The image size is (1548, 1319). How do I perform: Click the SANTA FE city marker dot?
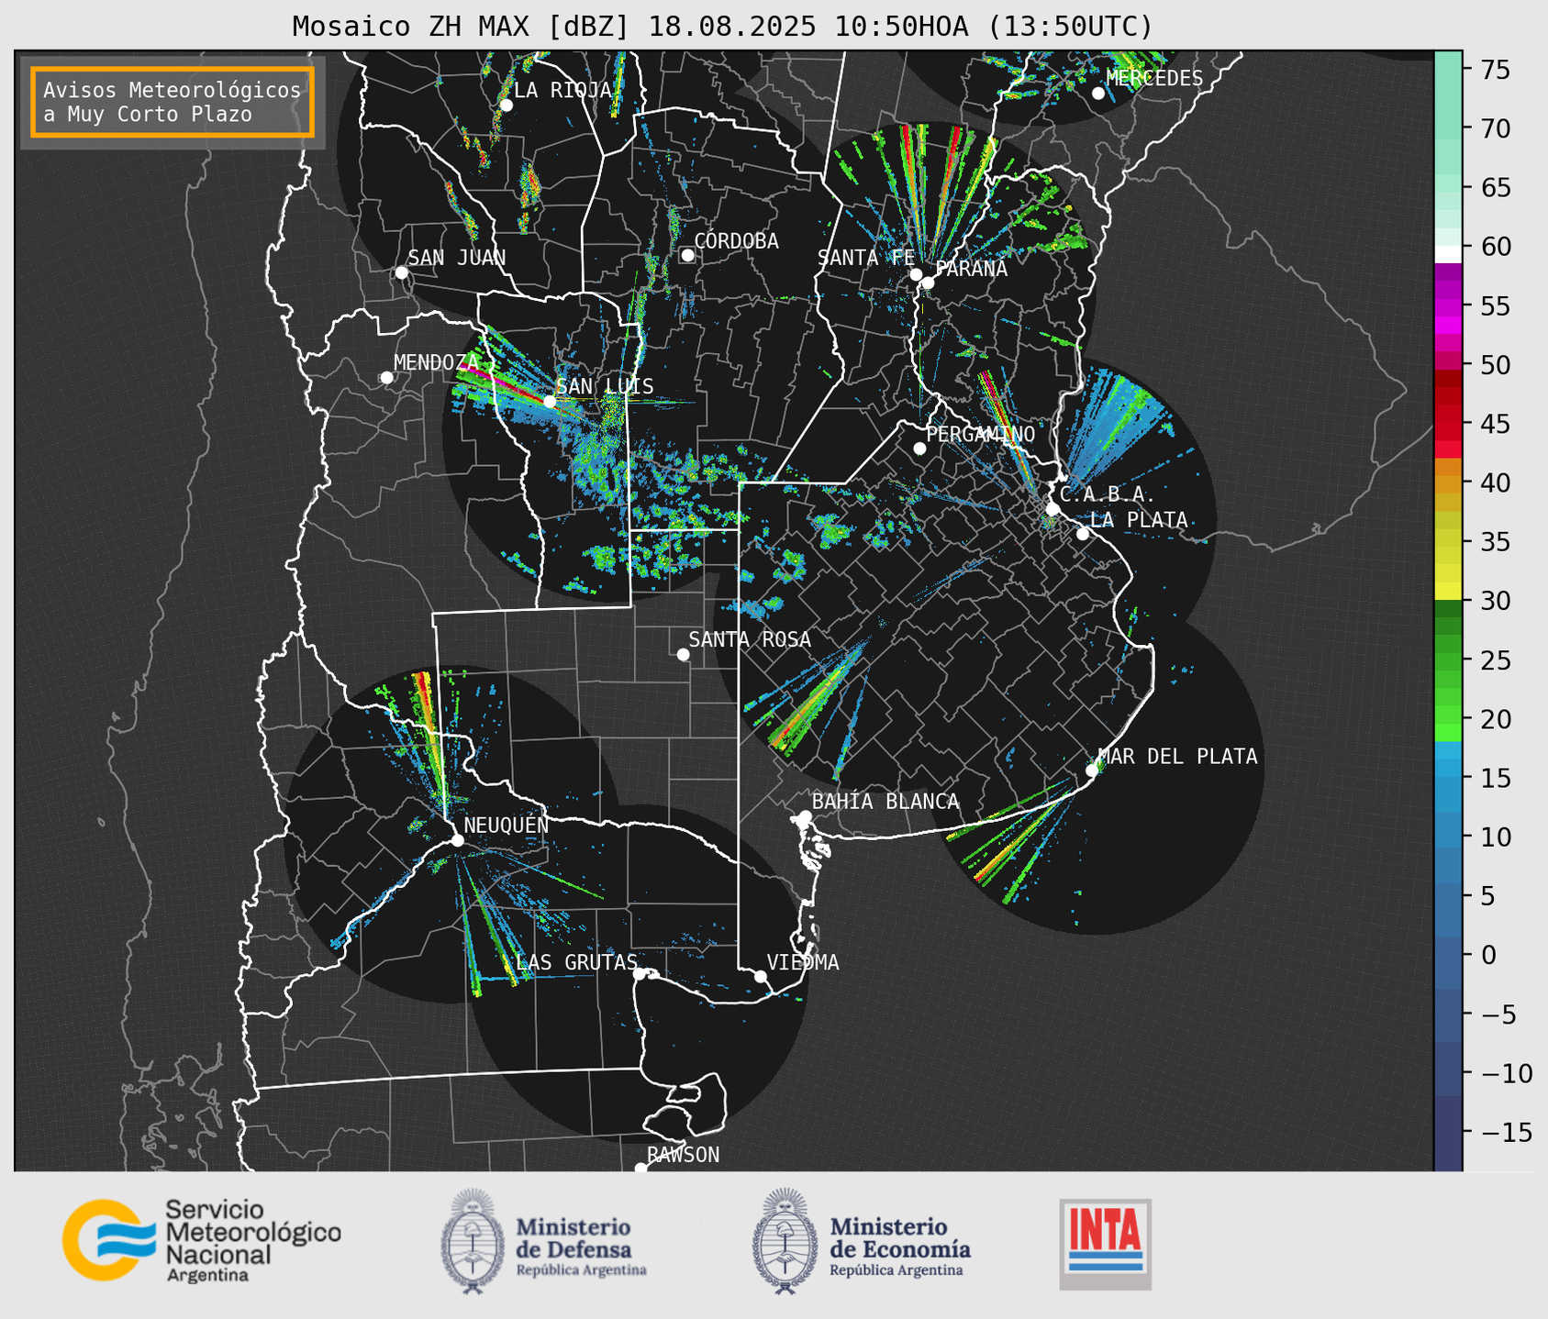tap(916, 274)
